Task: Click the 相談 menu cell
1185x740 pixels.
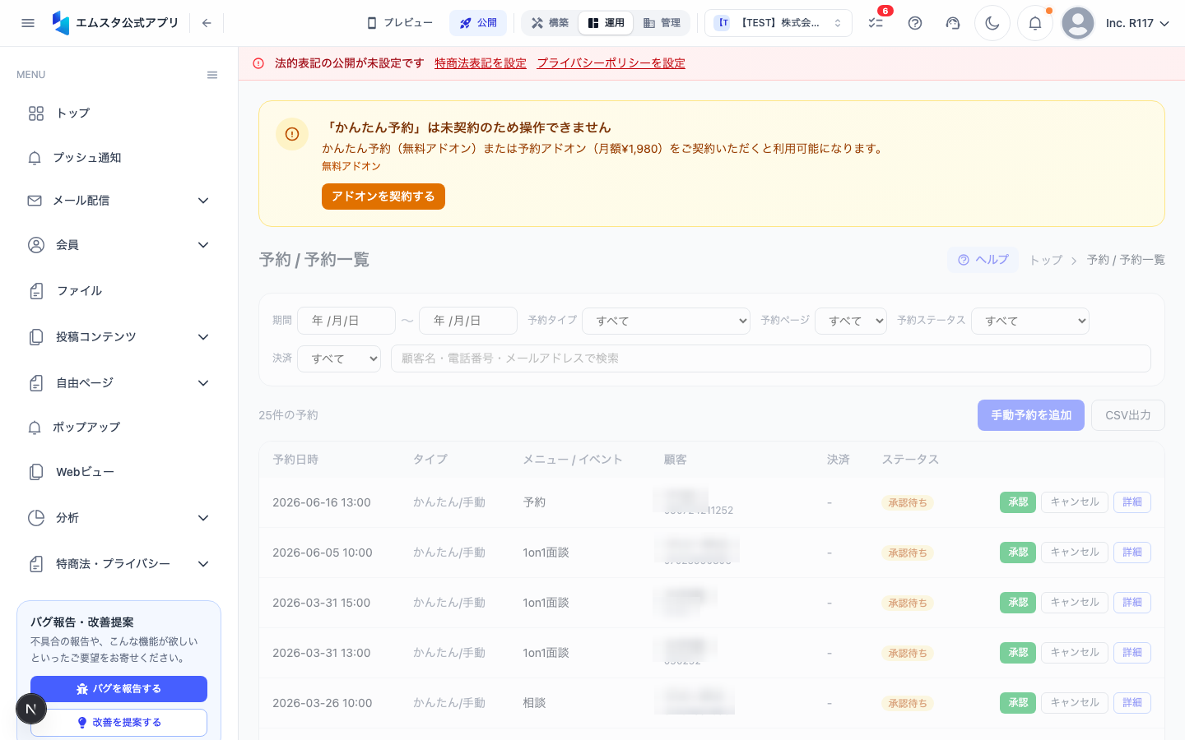Action: coord(534,703)
